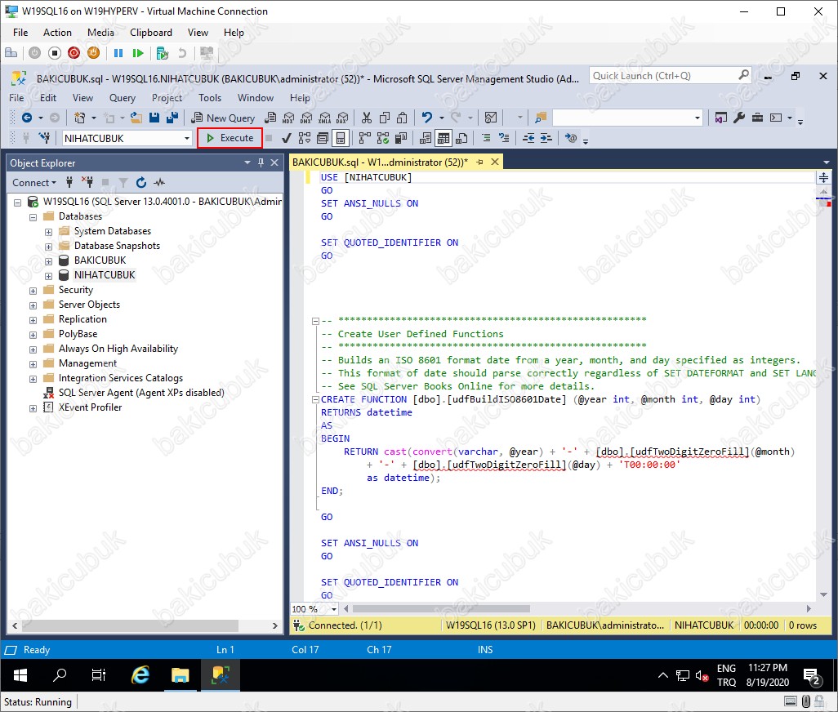Click the MDX query icon
Image resolution: width=838 pixels, height=712 pixels.
288,118
